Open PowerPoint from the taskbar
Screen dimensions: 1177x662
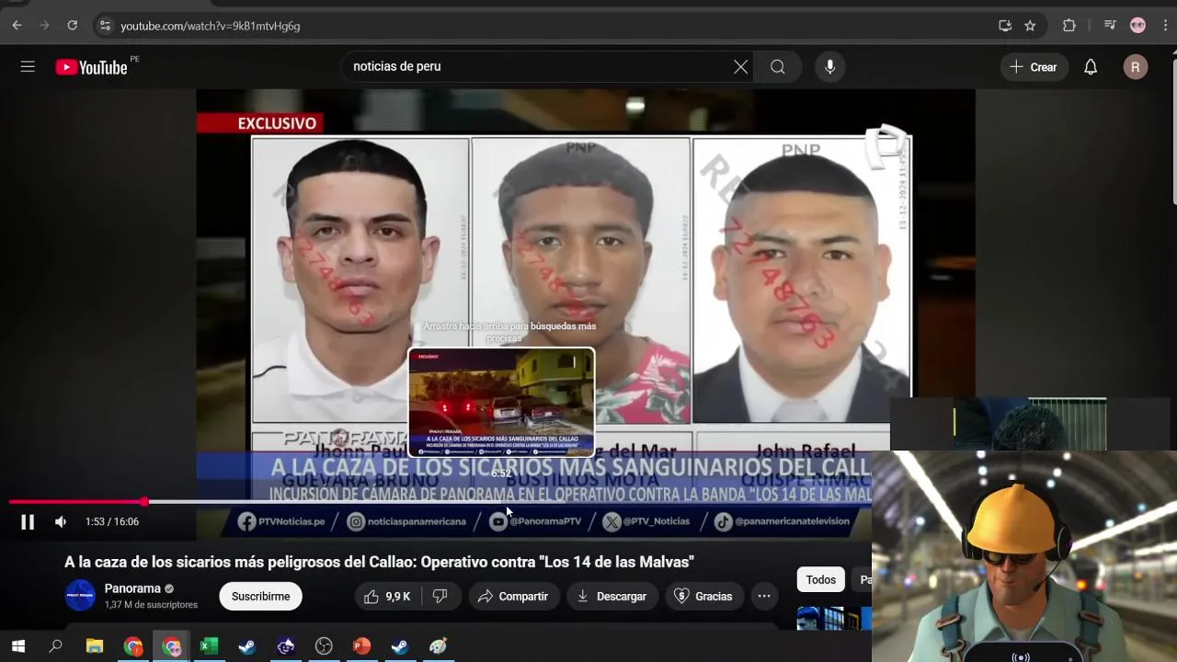[x=361, y=646]
